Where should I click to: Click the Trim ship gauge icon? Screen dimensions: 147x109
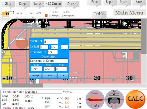[x=95, y=99]
